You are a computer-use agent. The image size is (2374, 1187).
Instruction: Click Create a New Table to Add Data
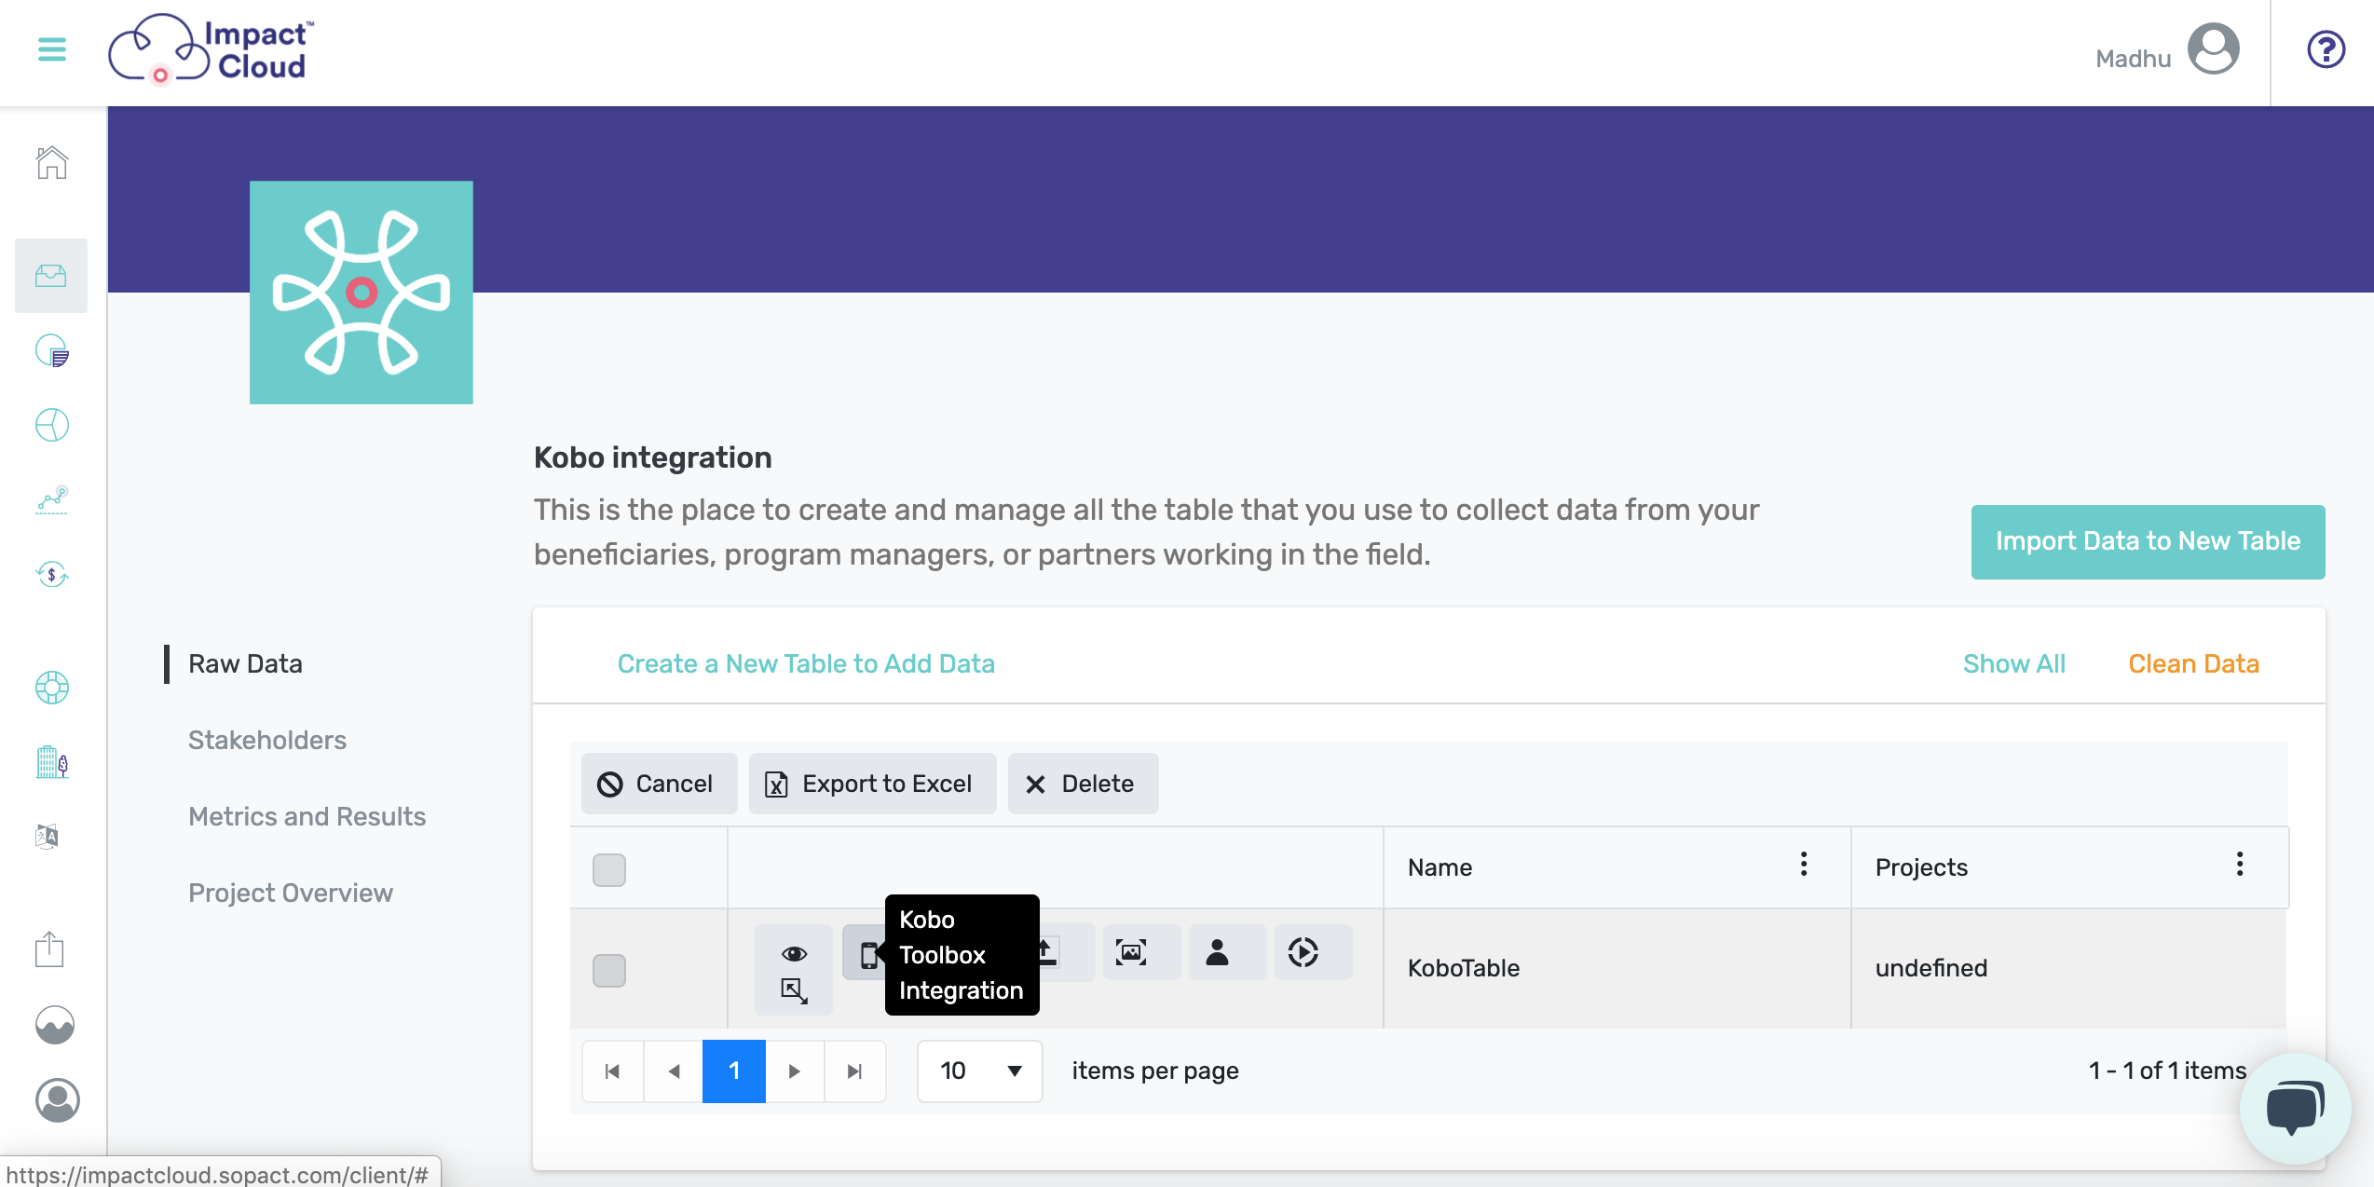pos(806,663)
